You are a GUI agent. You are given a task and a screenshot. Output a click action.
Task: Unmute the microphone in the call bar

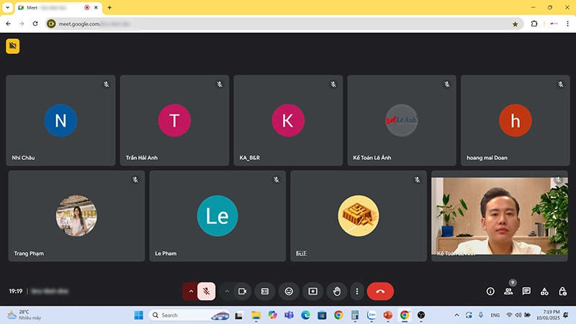[x=207, y=291]
